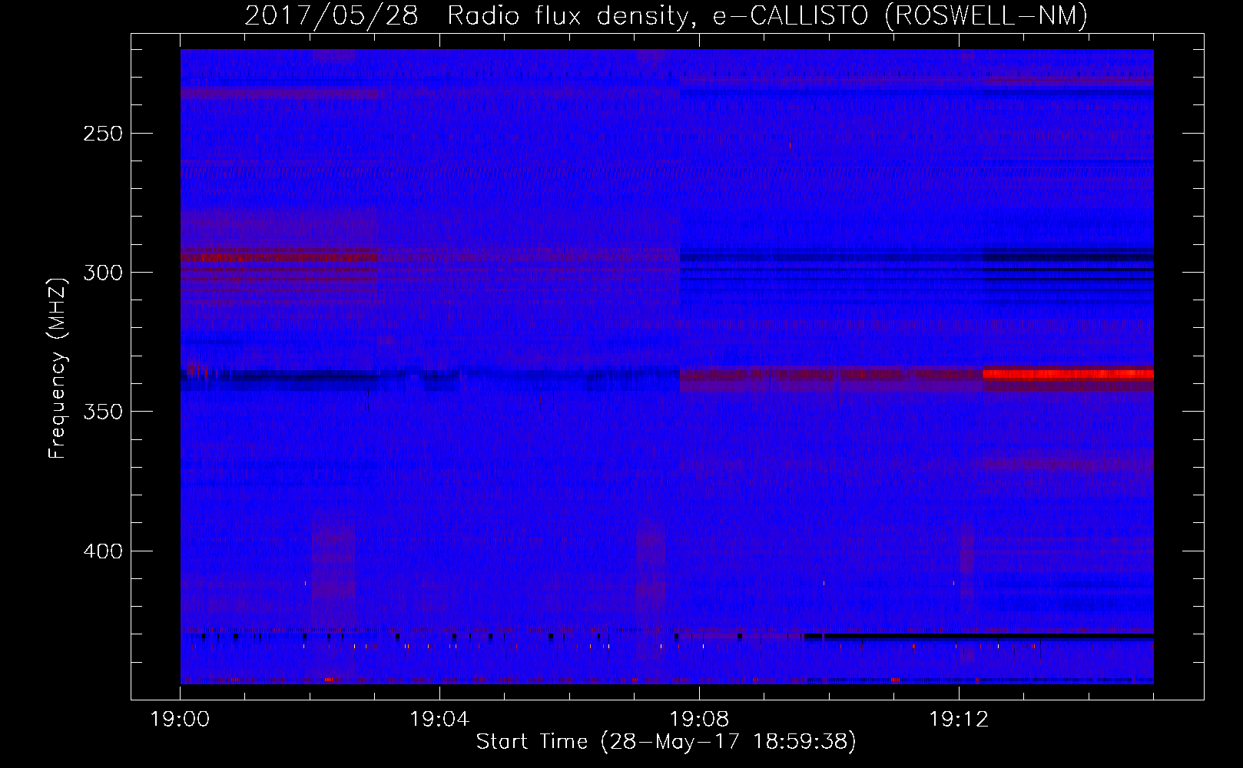Select the 250 frequency tick label
This screenshot has height=768, width=1243.
(x=101, y=134)
